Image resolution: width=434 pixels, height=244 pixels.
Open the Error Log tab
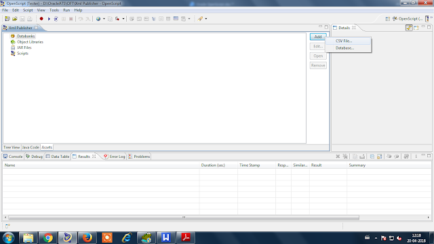[115, 157]
